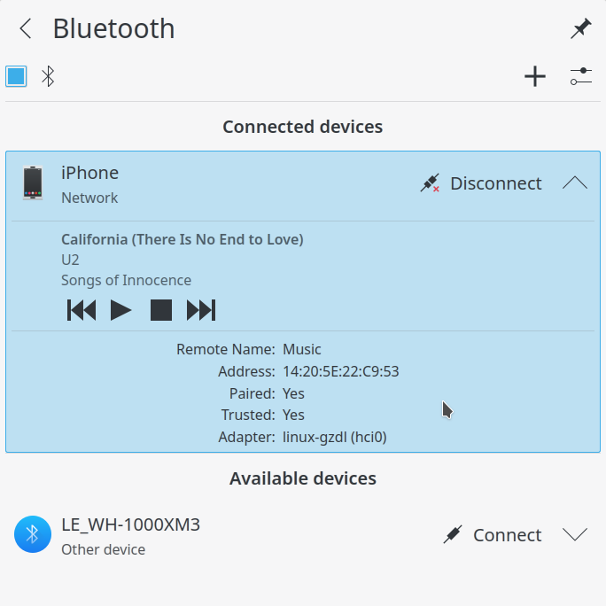The image size is (606, 606).
Task: Select the iPhone device name
Action: click(89, 173)
